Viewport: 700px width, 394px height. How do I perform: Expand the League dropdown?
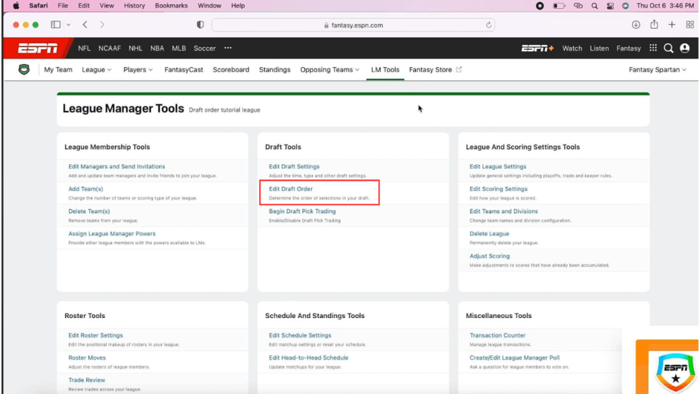96,70
